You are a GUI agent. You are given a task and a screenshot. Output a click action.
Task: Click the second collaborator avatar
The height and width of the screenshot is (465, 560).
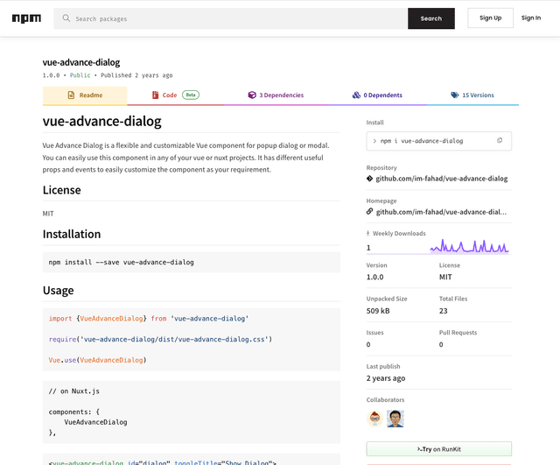point(395,419)
